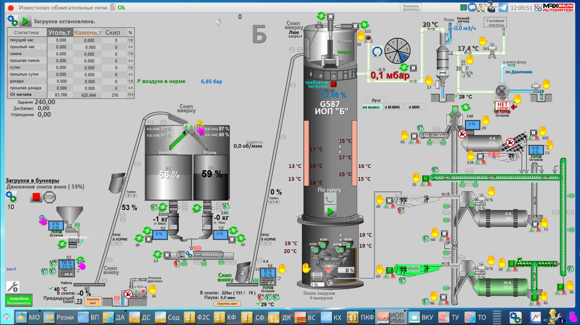The height and width of the screenshot is (325, 580).
Task: Open the trend graph icon in bottom bar
Action: pos(535,317)
